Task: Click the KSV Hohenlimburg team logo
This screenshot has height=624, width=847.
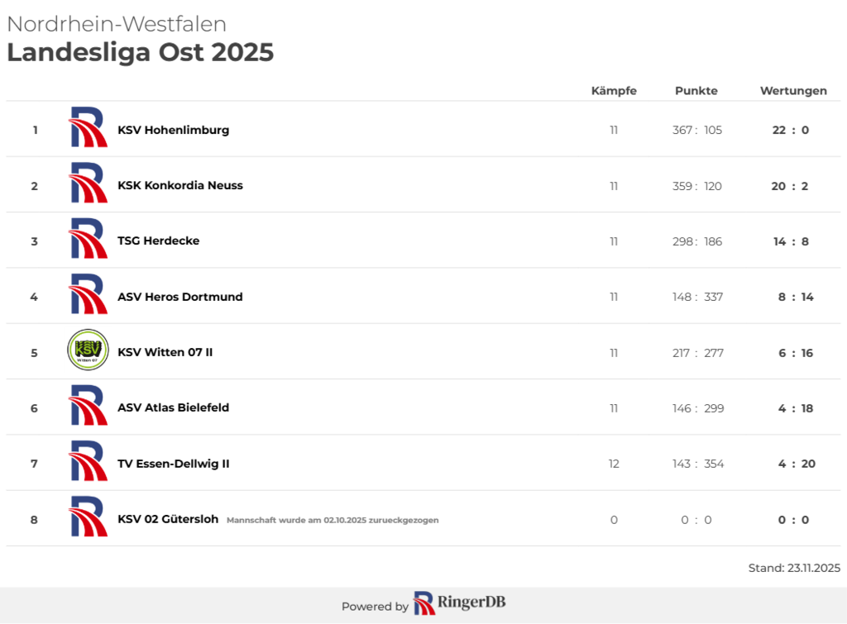Action: [88, 128]
